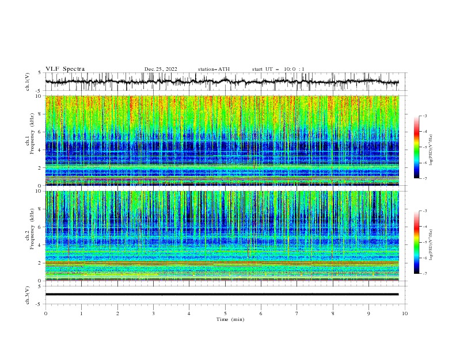Click the ch.1 voltage waveform trace
This screenshot has height=352, width=456.
pyautogui.click(x=222, y=82)
